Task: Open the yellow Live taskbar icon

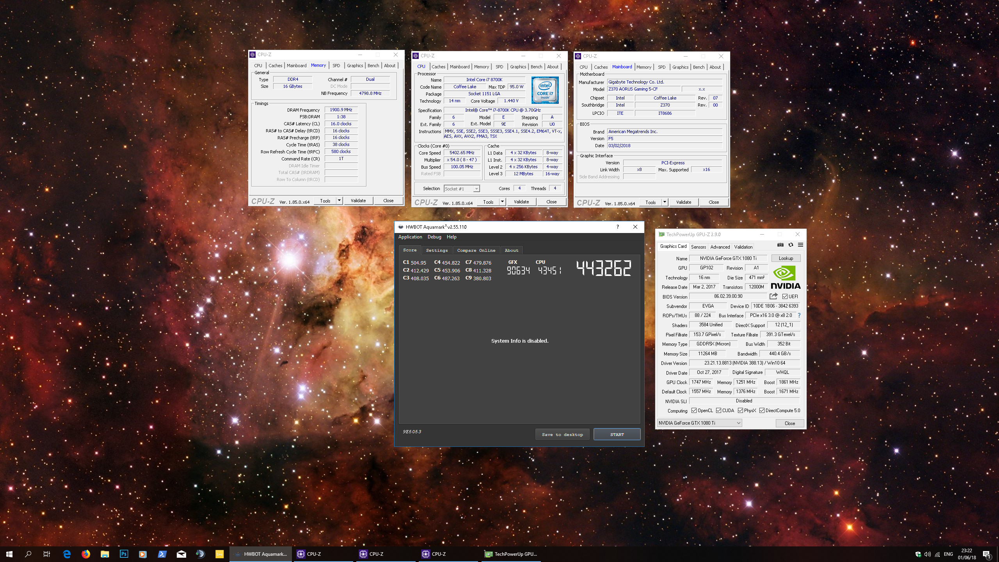Action: pyautogui.click(x=219, y=554)
